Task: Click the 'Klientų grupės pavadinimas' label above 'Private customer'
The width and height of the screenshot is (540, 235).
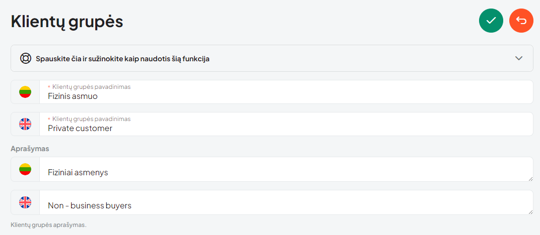Action: [91, 119]
